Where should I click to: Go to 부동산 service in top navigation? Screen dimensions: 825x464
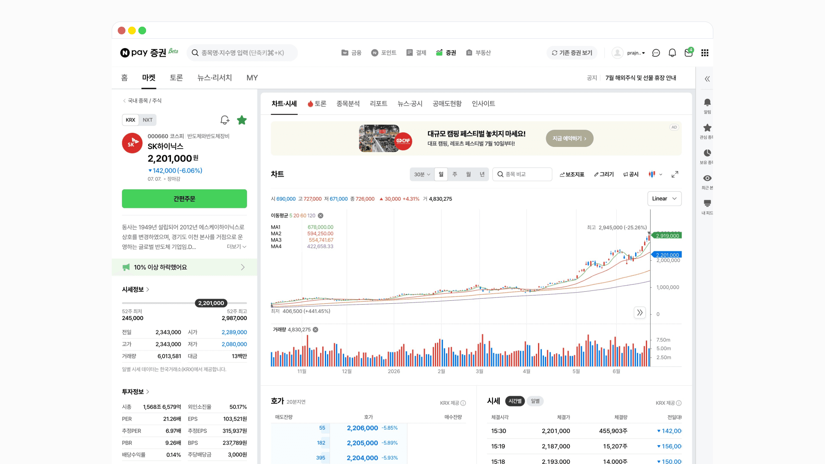click(478, 53)
